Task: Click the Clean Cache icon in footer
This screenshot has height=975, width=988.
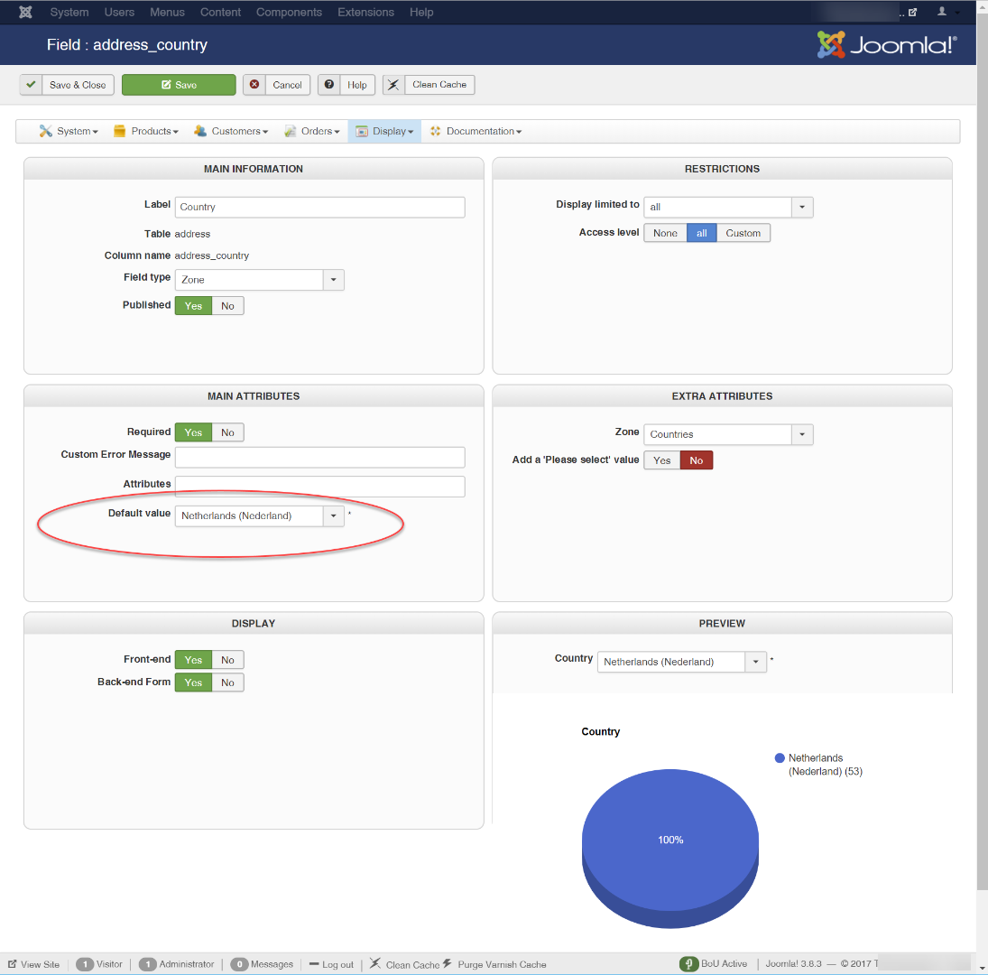Action: (x=375, y=963)
